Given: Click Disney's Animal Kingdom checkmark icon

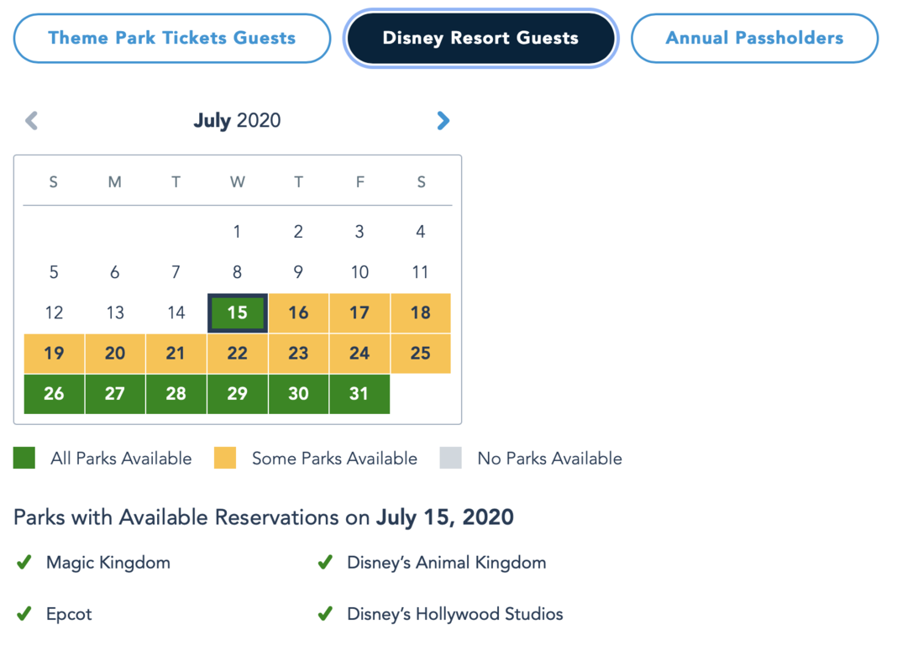Looking at the screenshot, I should pos(325,563).
